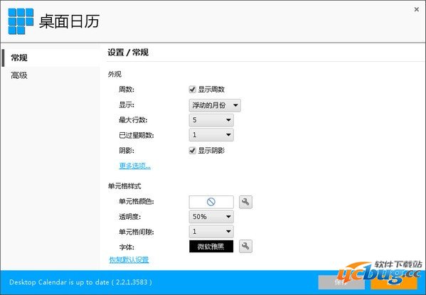Click the gray save button in footer

click(341, 282)
